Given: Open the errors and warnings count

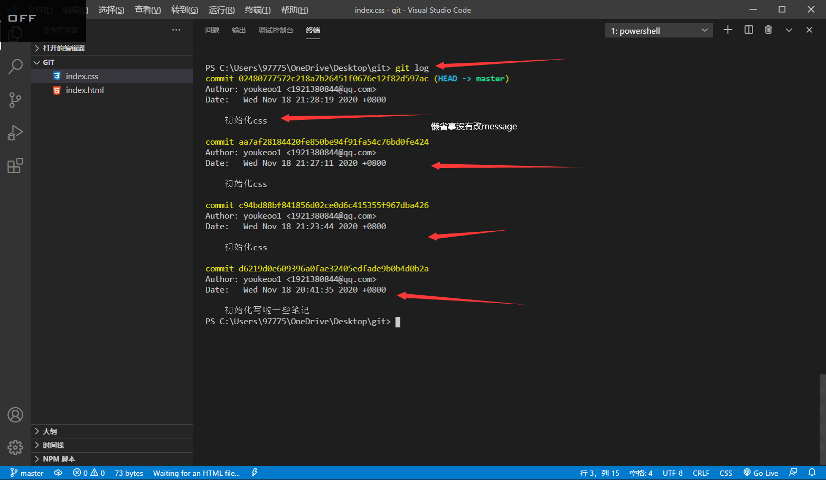Looking at the screenshot, I should click(89, 473).
